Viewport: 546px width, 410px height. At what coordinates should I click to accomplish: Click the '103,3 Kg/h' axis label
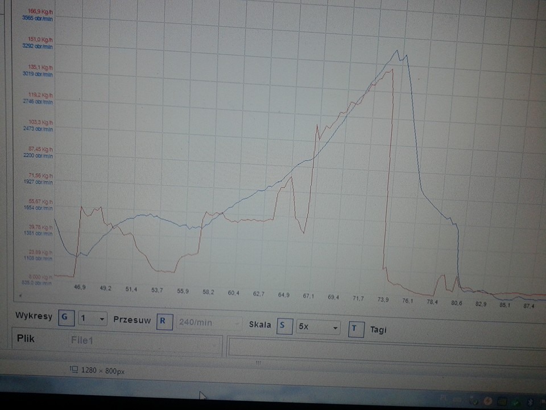tap(41, 122)
